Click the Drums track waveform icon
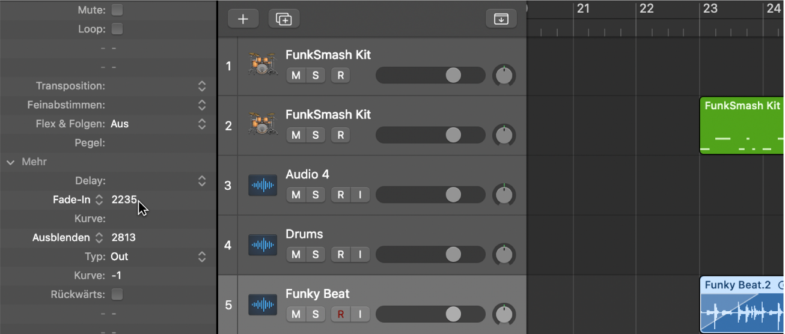This screenshot has width=785, height=334. [x=263, y=245]
